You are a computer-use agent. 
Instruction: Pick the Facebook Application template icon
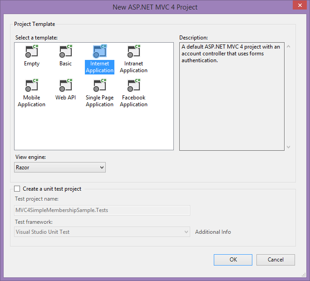(133, 86)
